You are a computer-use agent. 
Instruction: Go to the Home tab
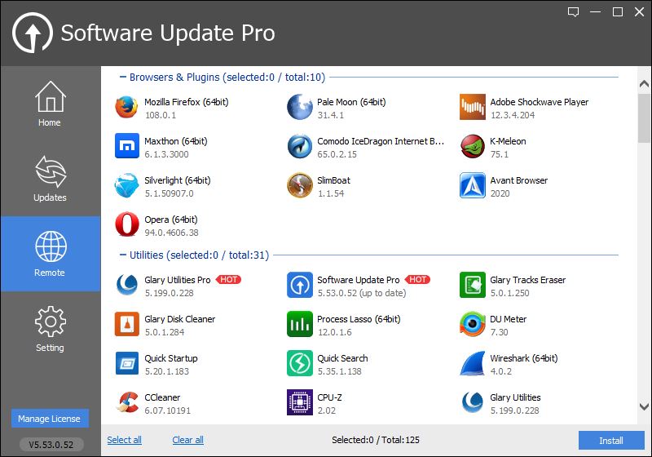50,104
